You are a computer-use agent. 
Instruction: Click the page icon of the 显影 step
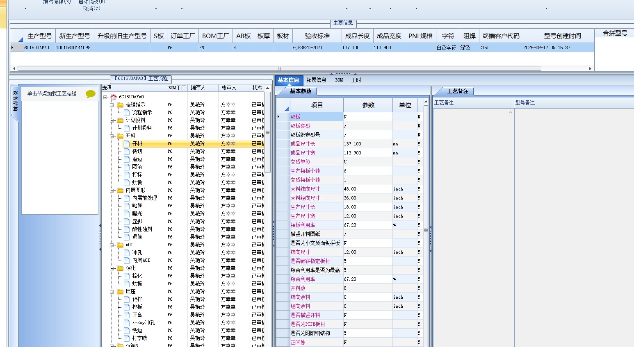tap(127, 222)
